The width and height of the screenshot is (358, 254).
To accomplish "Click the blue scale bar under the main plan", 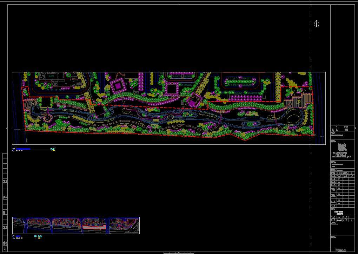I will 23,149.
